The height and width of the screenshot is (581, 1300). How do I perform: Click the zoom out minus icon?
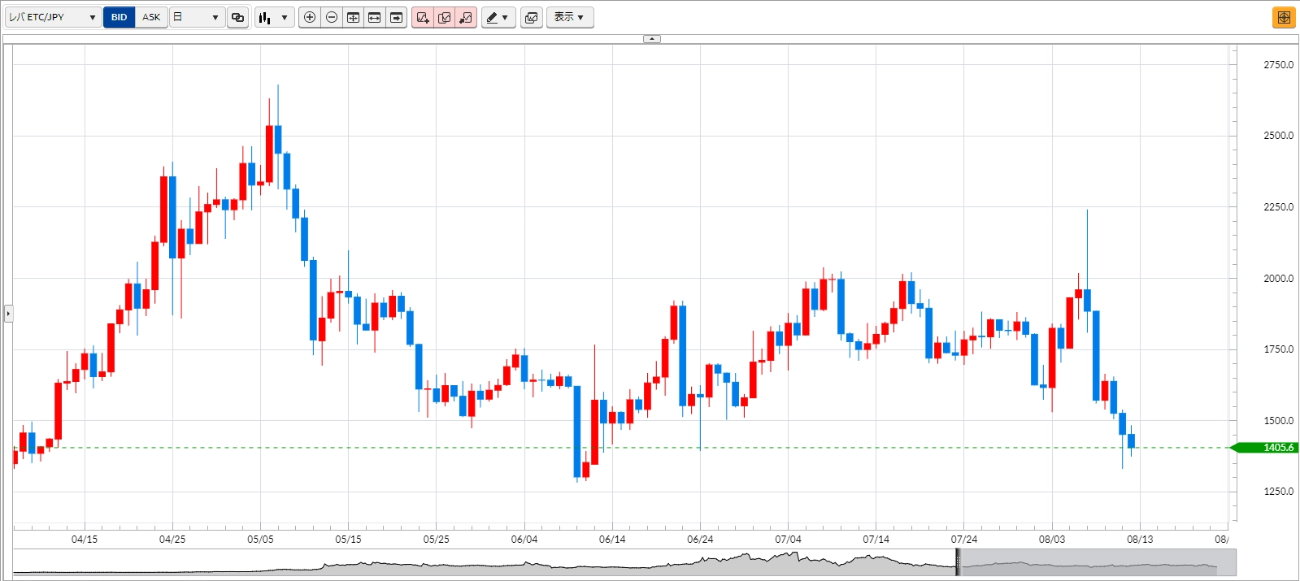pos(332,17)
